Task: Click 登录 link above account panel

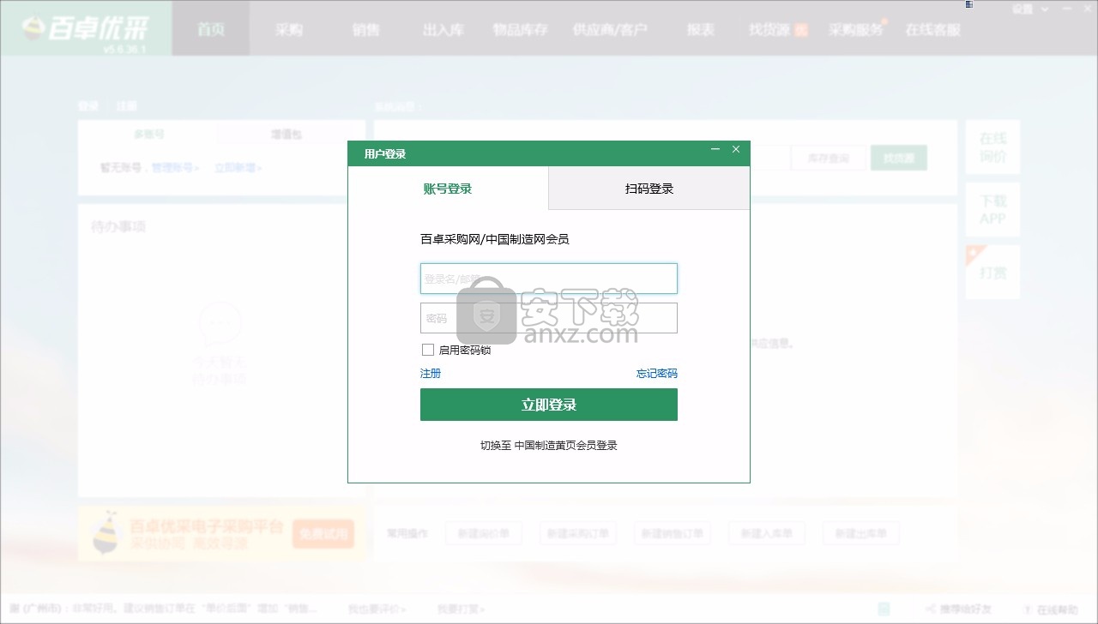Action: pos(88,106)
